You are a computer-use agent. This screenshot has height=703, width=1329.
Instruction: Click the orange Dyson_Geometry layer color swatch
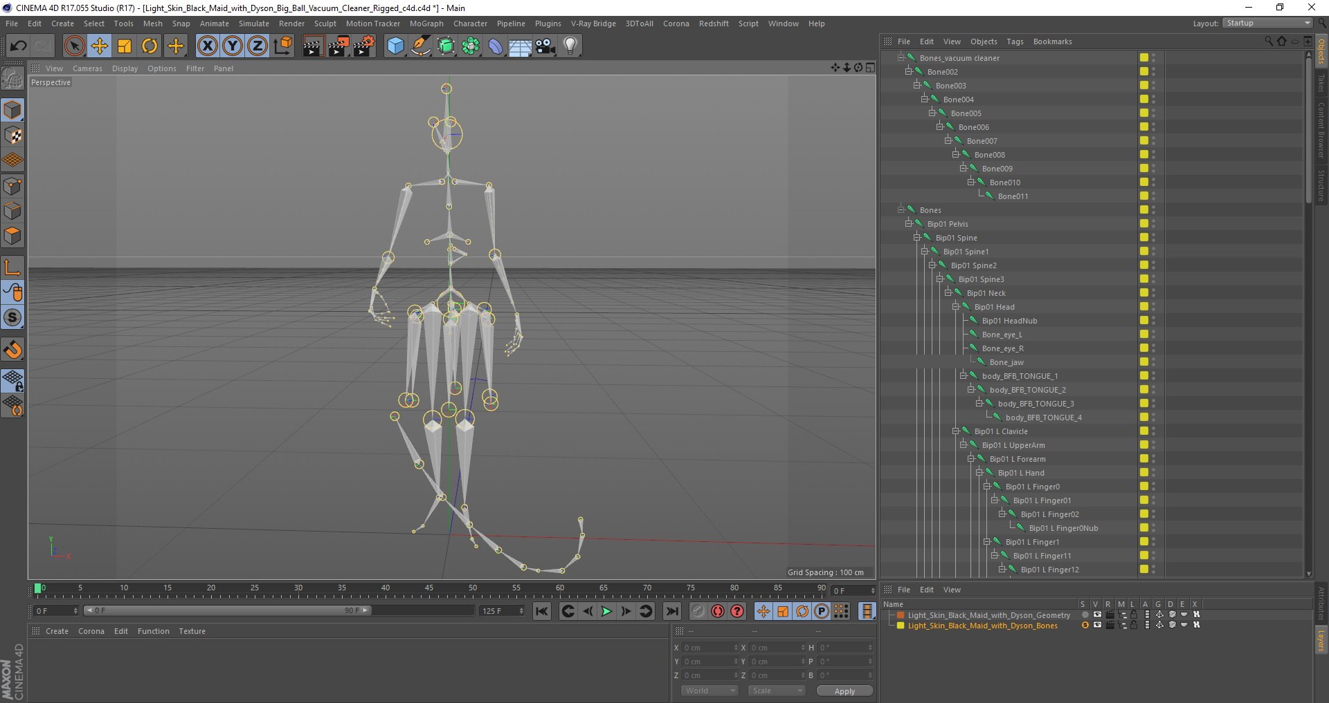[x=901, y=615]
